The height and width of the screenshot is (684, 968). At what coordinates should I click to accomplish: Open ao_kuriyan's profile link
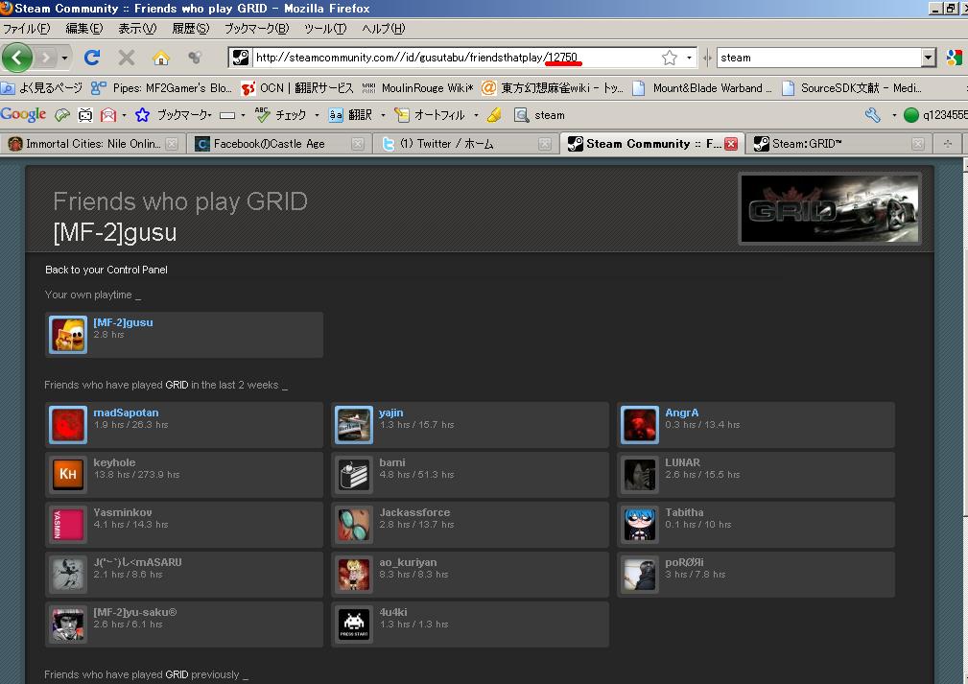tap(408, 562)
